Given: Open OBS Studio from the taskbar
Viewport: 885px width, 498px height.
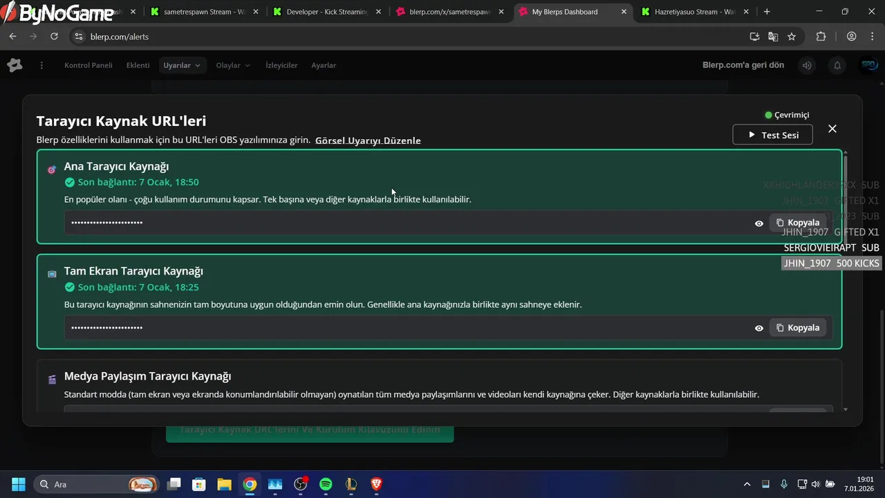Looking at the screenshot, I should (x=301, y=484).
